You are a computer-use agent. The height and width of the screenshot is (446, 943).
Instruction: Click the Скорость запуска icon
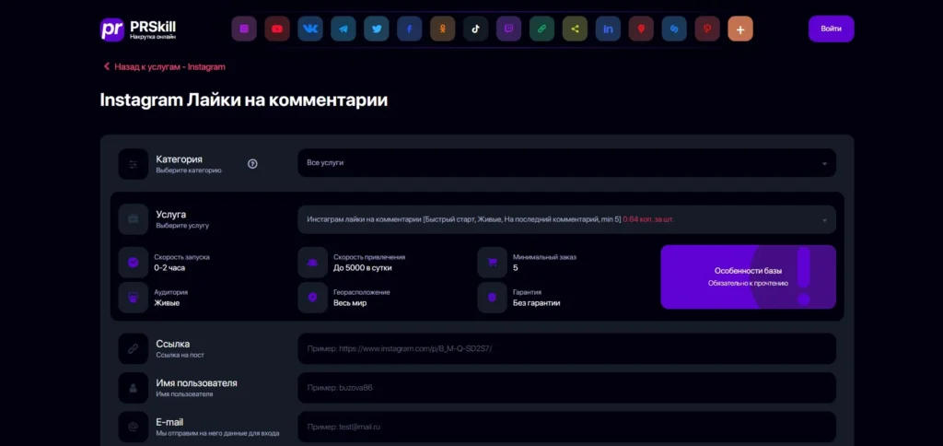(x=134, y=263)
